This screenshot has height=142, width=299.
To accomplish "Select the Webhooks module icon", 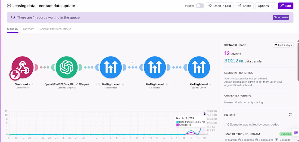I will pos(23,67).
